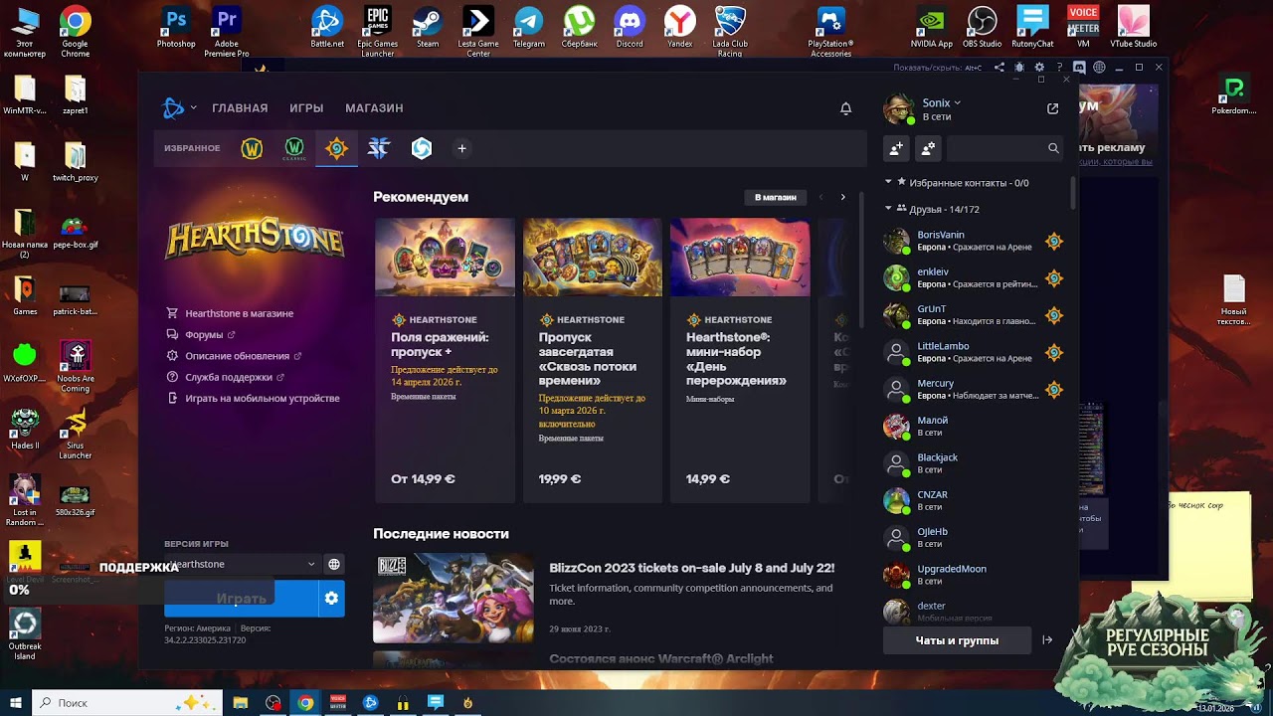Open BlizzCon 2023 tickets news headline
Image resolution: width=1273 pixels, height=716 pixels.
[x=692, y=568]
